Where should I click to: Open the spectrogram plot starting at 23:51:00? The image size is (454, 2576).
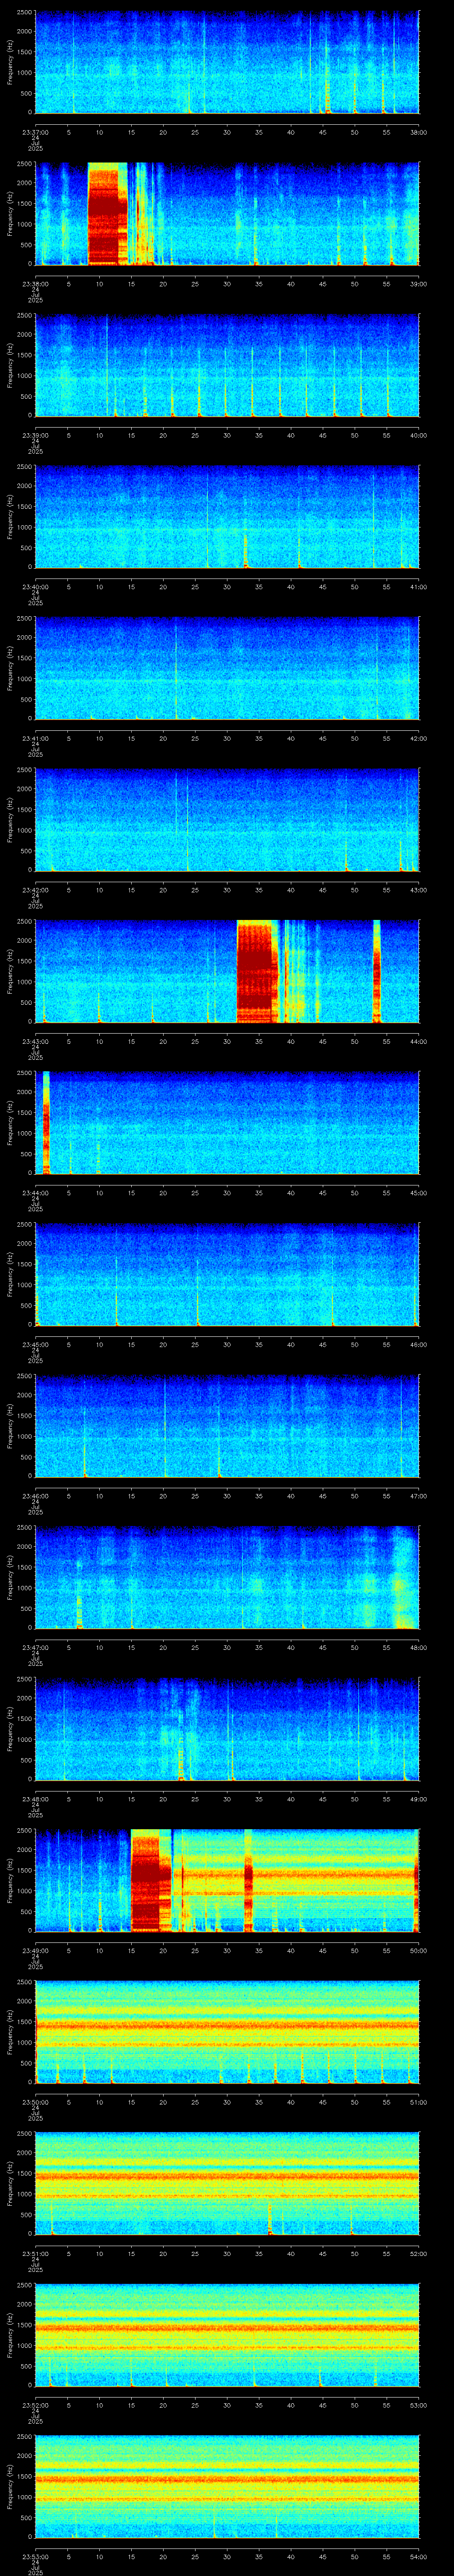tap(227, 2183)
